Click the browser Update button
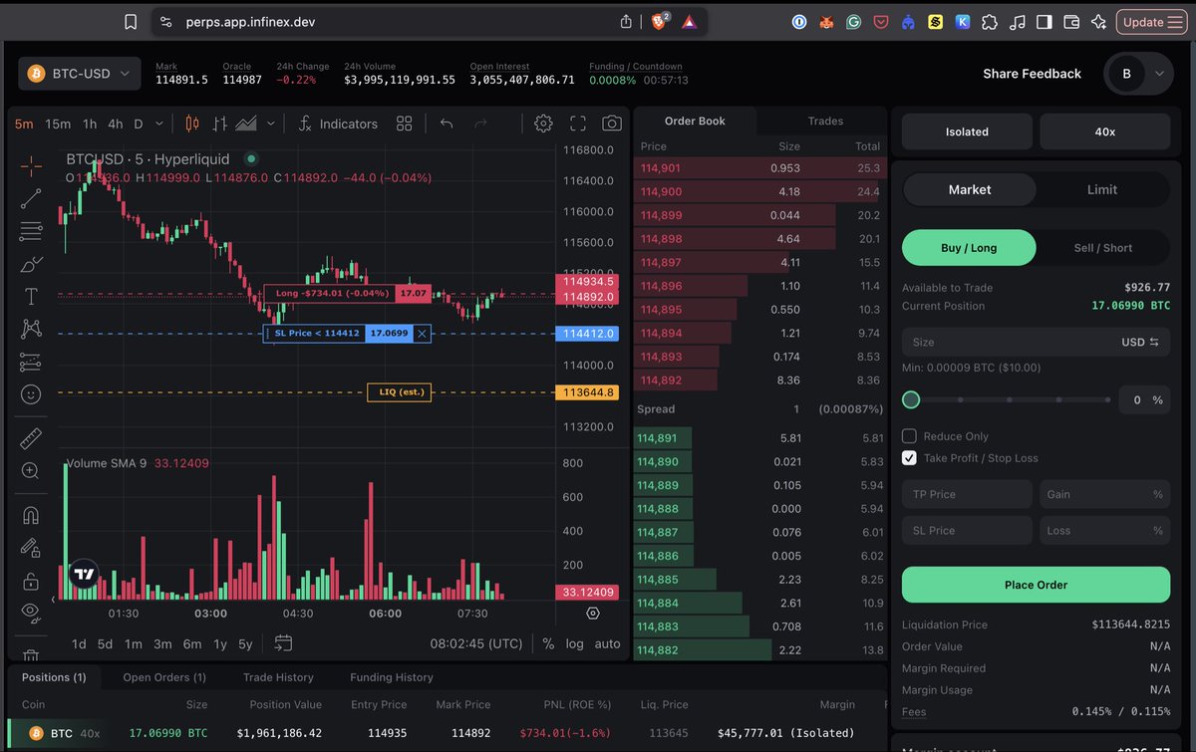Screen dimensions: 1196x752 tap(1151, 22)
